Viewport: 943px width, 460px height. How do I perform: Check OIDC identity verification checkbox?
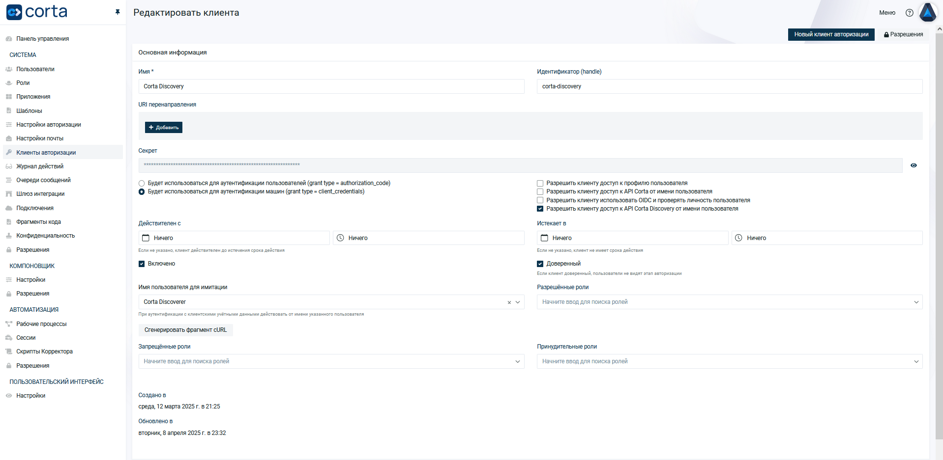[x=540, y=200]
